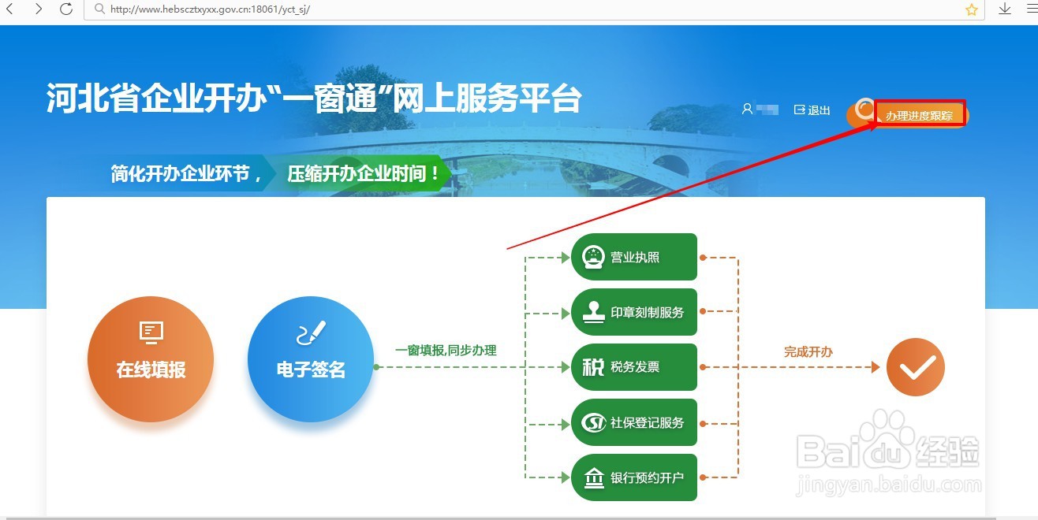Viewport: 1038px width, 520px height.
Task: Click 退出 to log out
Action: (x=816, y=110)
